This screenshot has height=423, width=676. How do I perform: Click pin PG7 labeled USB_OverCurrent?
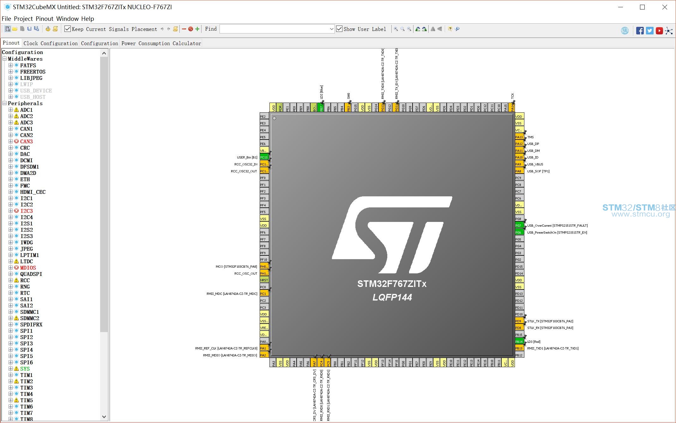coord(519,225)
